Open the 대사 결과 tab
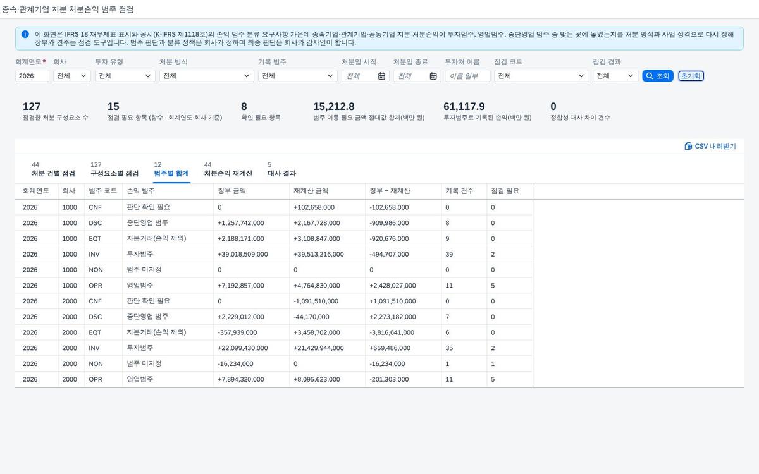Viewport: 759px width, 474px height. pos(281,169)
